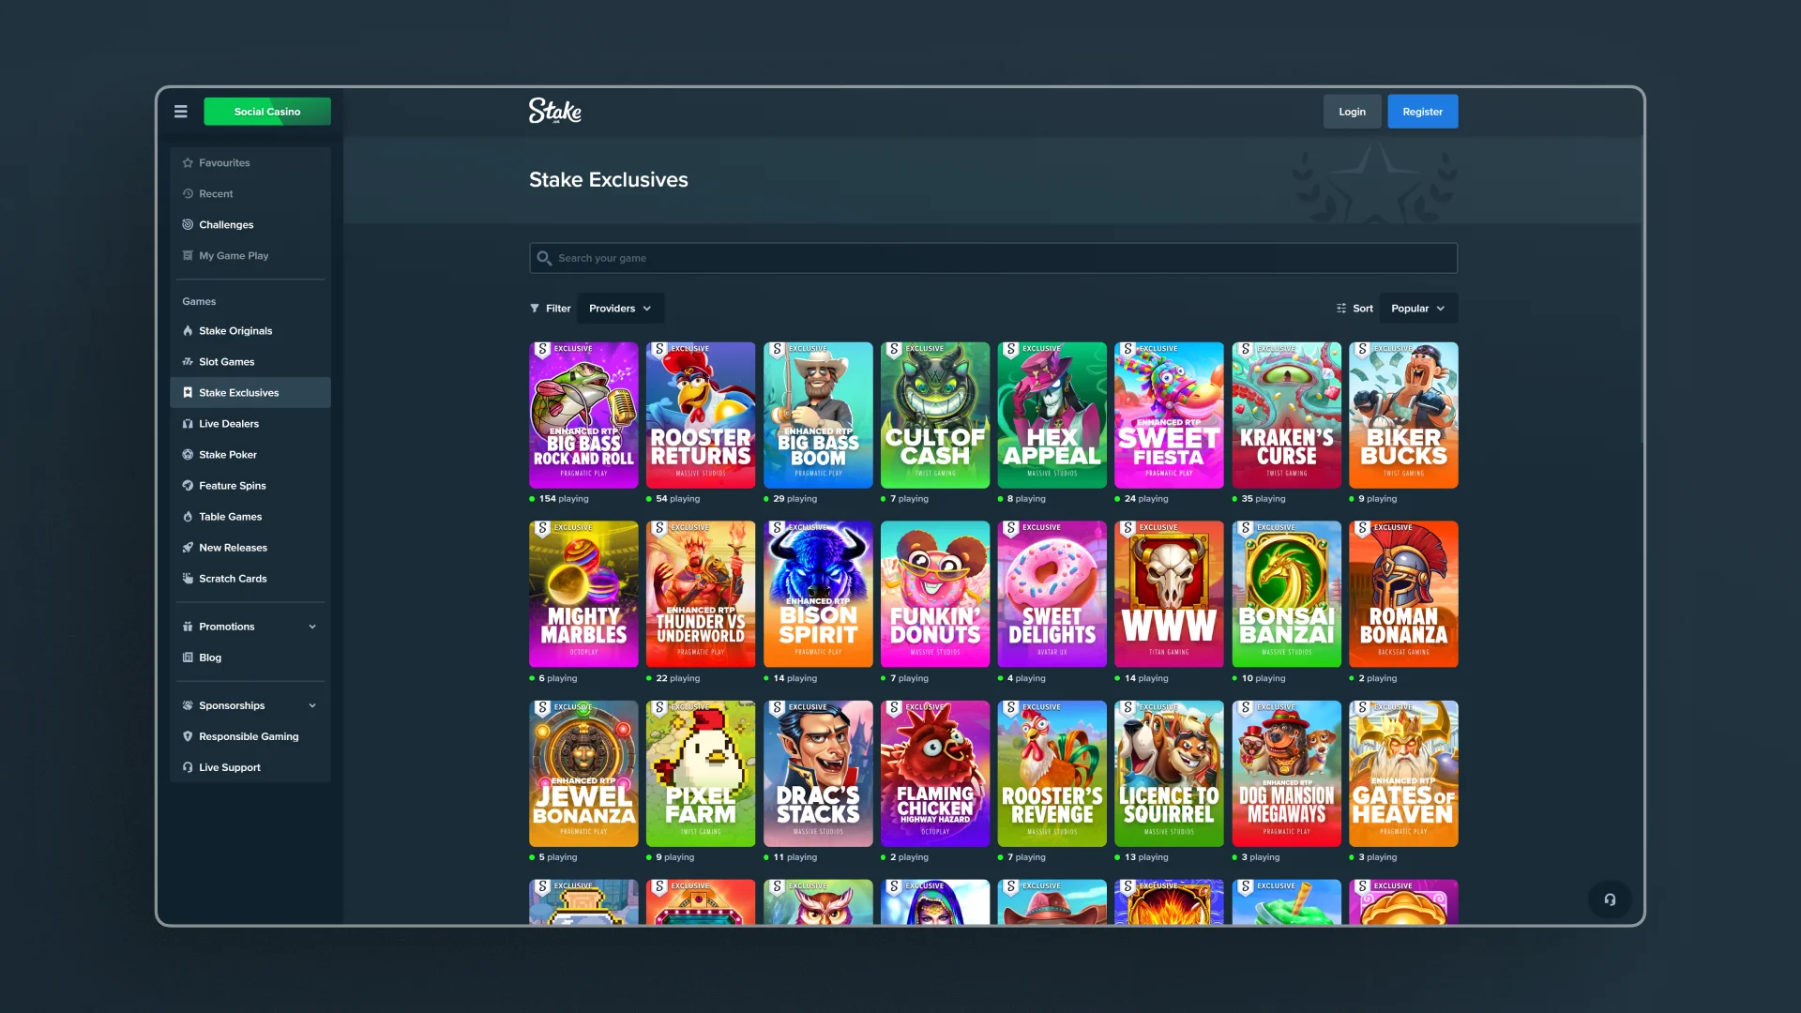Screen dimensions: 1801x1013
Task: Open Funkin' Donuts game tile
Action: click(935, 595)
